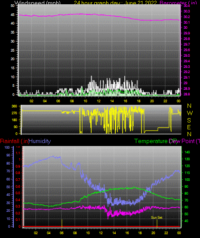Click the 50 value on the windspeed axis
Viewport: 200px width, 238px height.
click(12, 6)
